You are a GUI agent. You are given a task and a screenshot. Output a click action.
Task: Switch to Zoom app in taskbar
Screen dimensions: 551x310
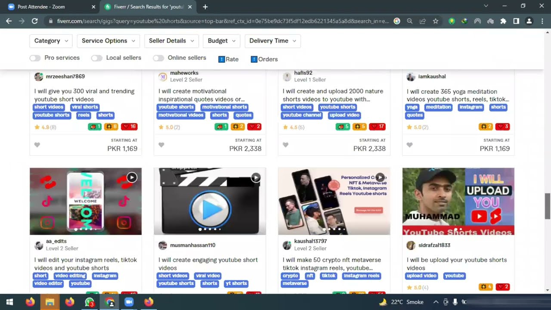point(129,302)
